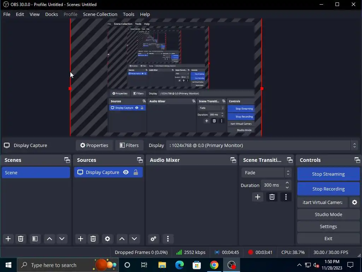Undock the Scenes panel

[x=67, y=160]
